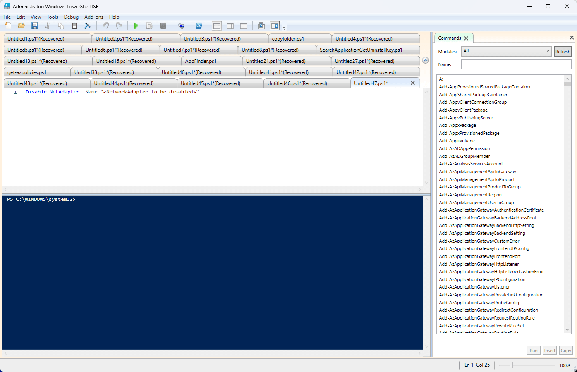Click the Show Script Pane Top icon
577x372 pixels.
coord(216,26)
